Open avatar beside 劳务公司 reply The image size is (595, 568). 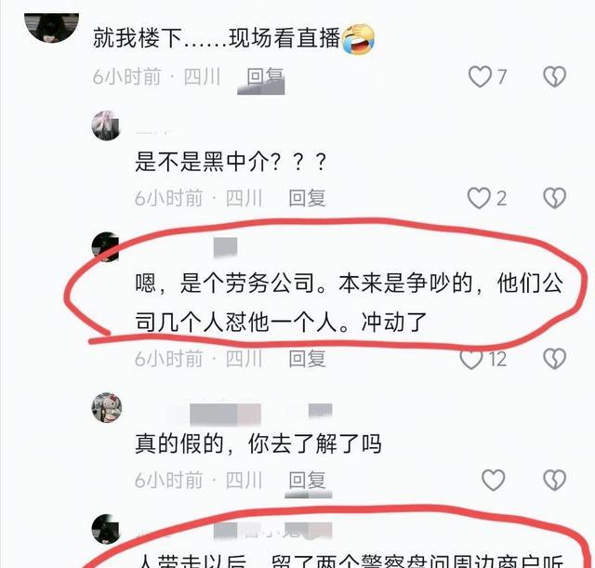pos(106,247)
